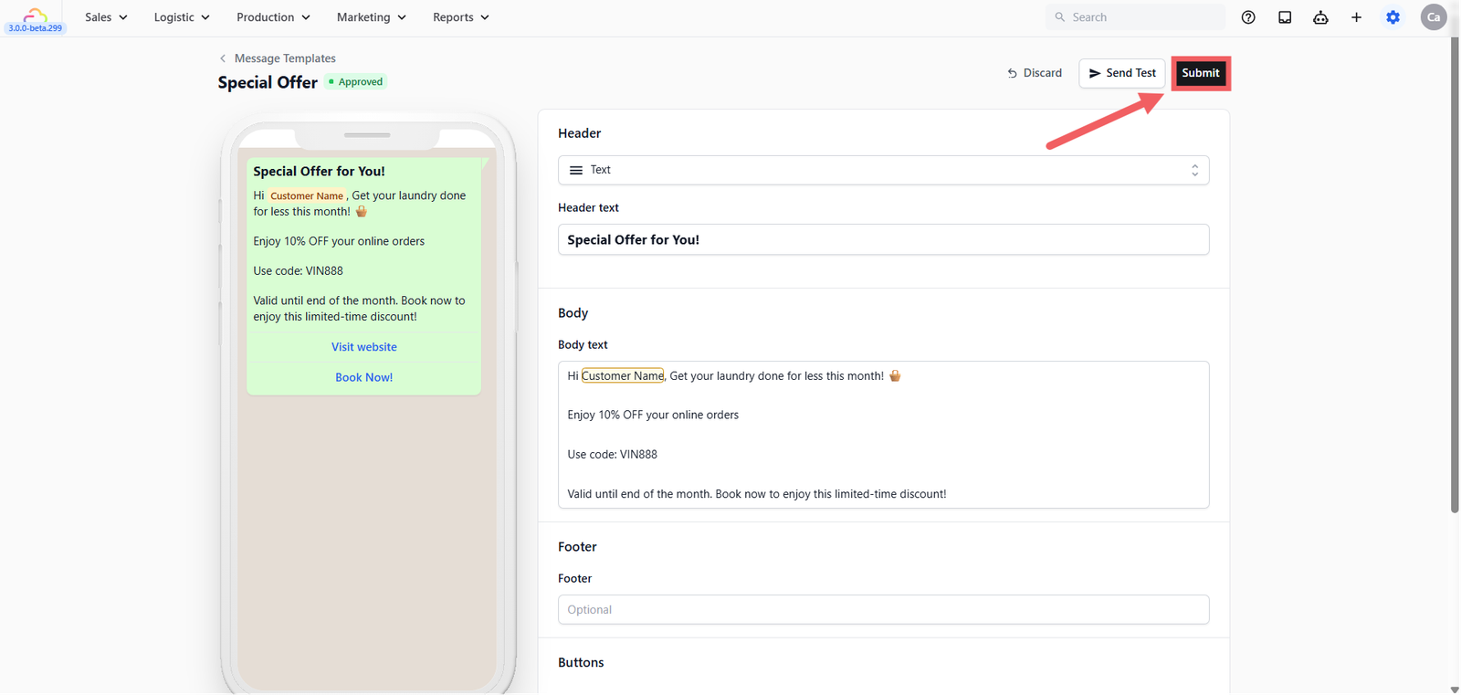The height and width of the screenshot is (695, 1461).
Task: Click the Ca user avatar
Action: click(1434, 17)
